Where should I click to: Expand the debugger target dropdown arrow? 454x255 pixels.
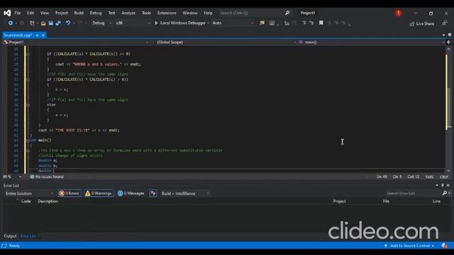coord(208,23)
